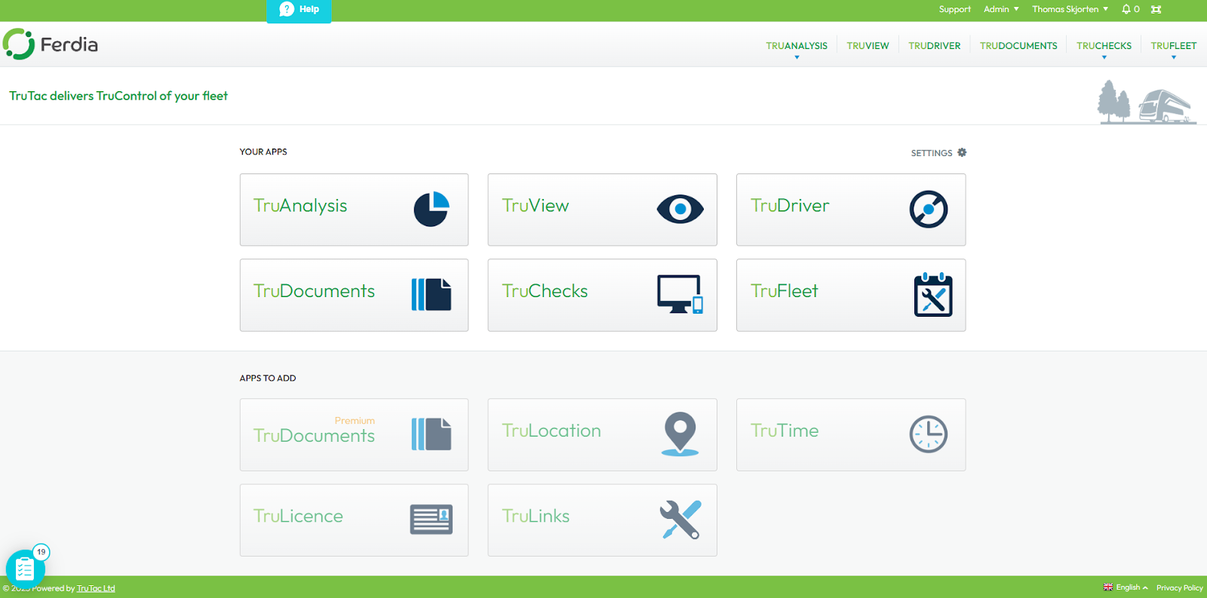Screen dimensions: 1207x598
Task: Click the YOUR APPS heading
Action: (263, 152)
